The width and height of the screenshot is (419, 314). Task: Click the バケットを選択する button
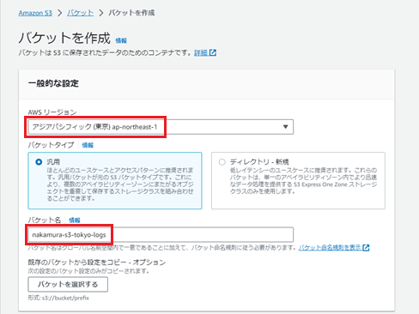click(x=68, y=284)
